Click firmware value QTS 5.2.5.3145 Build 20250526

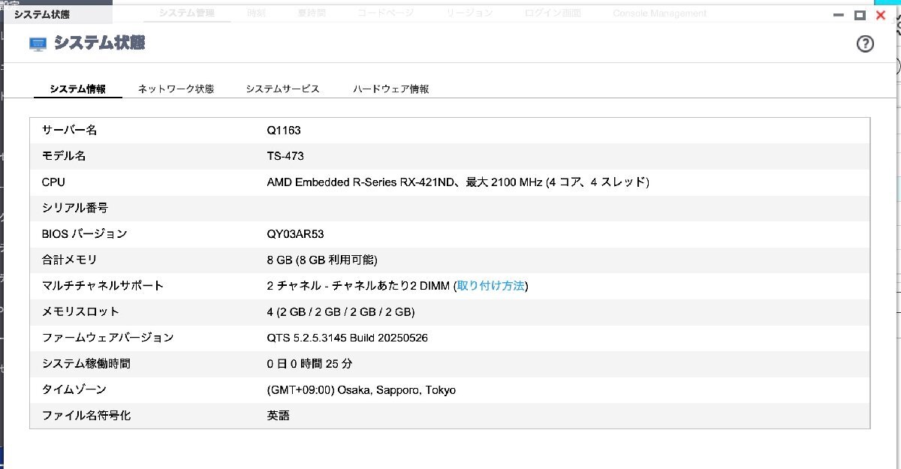pyautogui.click(x=347, y=338)
